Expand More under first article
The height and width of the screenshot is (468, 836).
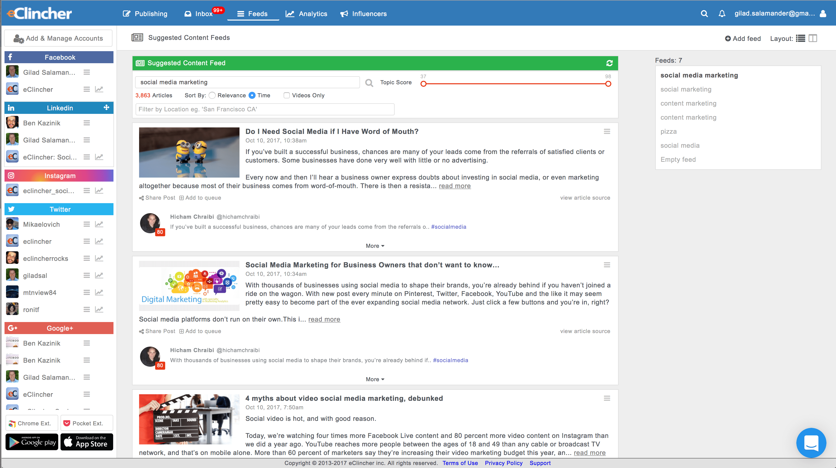pyautogui.click(x=375, y=246)
